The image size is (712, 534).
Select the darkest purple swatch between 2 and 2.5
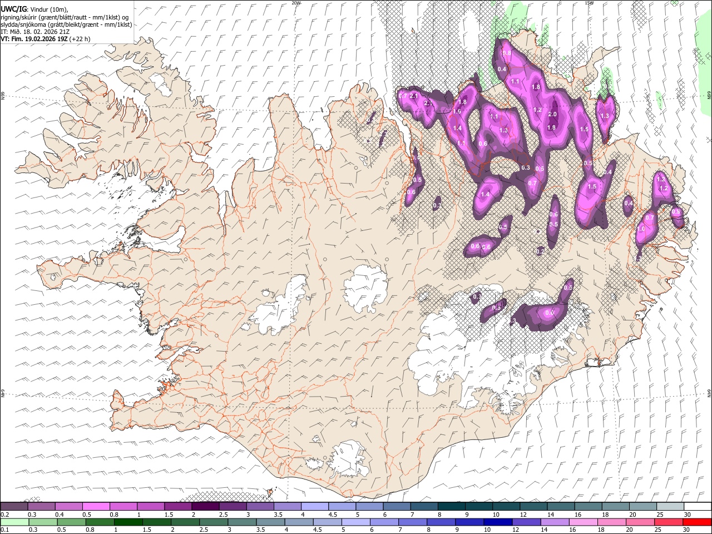[205, 506]
